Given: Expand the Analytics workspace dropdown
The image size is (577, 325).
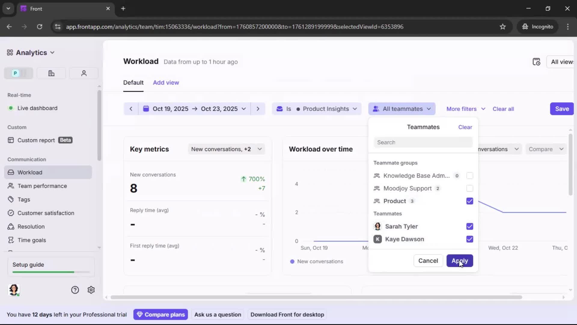Looking at the screenshot, I should point(53,52).
